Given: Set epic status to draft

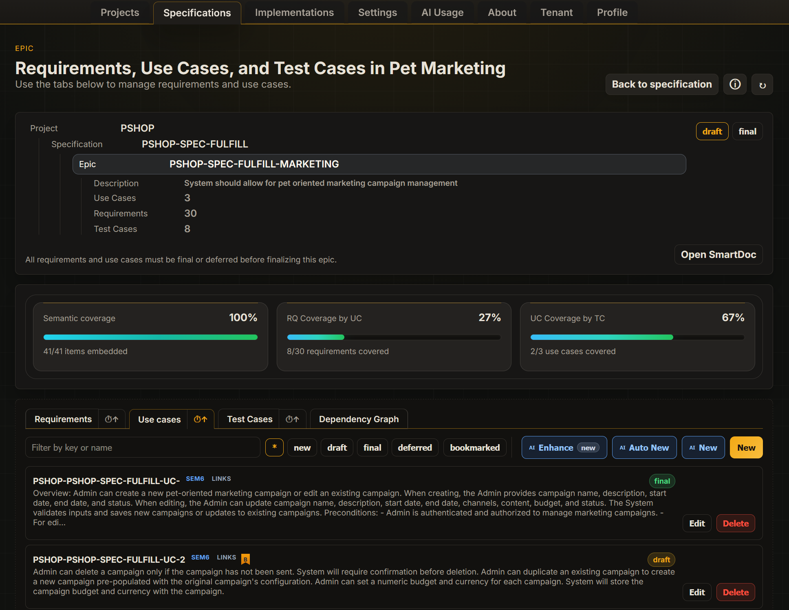Looking at the screenshot, I should 712,131.
